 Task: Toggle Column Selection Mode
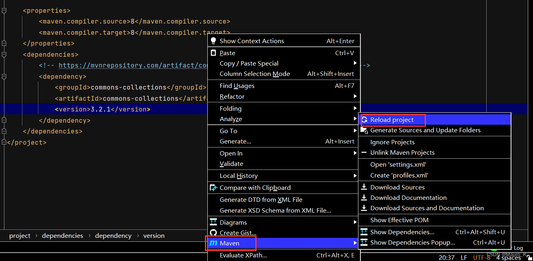pyautogui.click(x=255, y=74)
